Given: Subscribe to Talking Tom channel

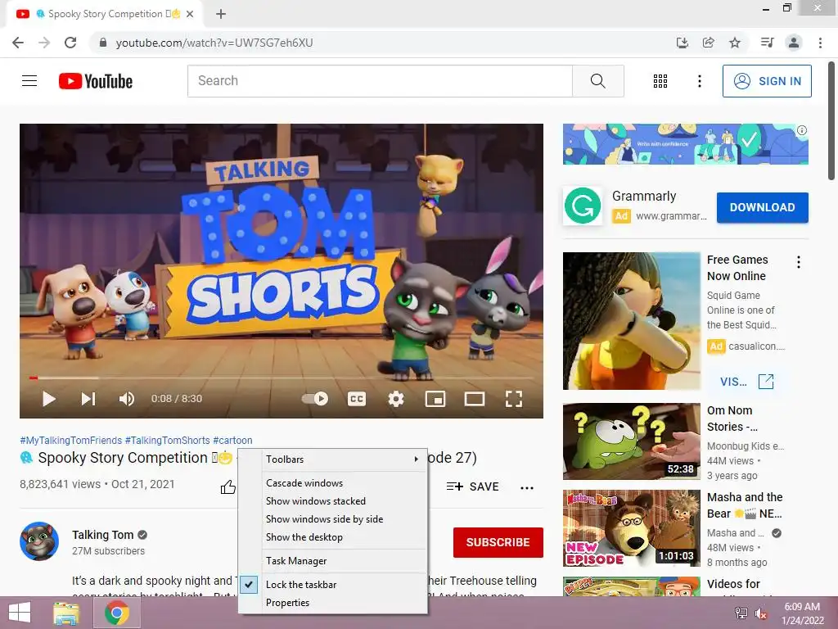Looking at the screenshot, I should tap(498, 542).
